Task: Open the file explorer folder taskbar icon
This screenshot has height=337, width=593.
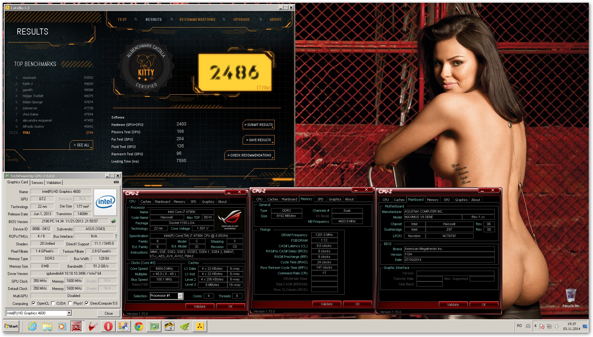Action: pyautogui.click(x=47, y=326)
